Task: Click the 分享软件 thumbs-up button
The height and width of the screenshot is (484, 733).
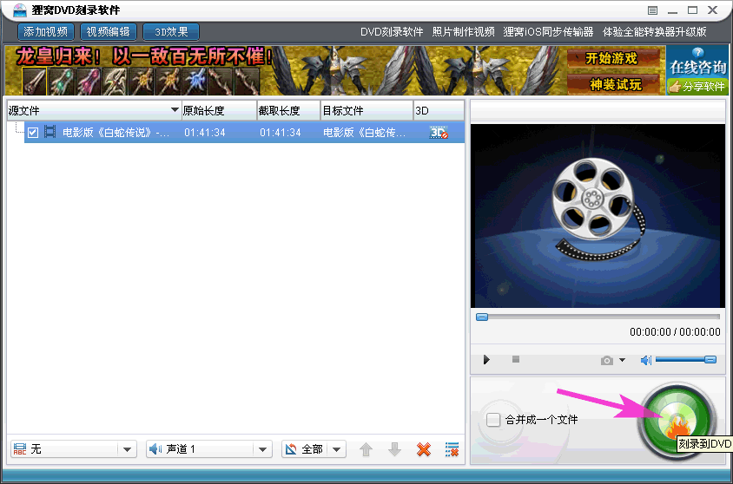Action: 697,87
